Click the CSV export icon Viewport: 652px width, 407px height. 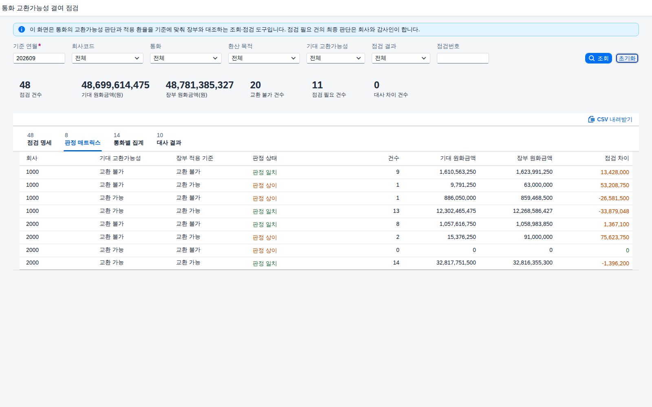(x=591, y=119)
